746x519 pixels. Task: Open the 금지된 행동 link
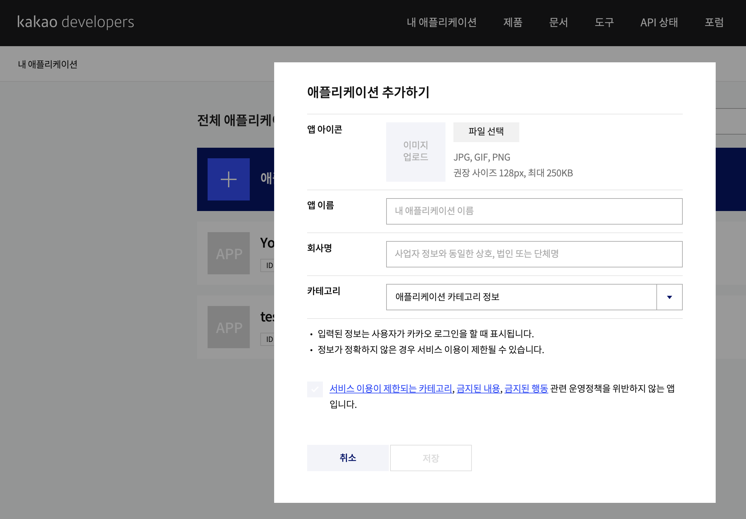(526, 388)
